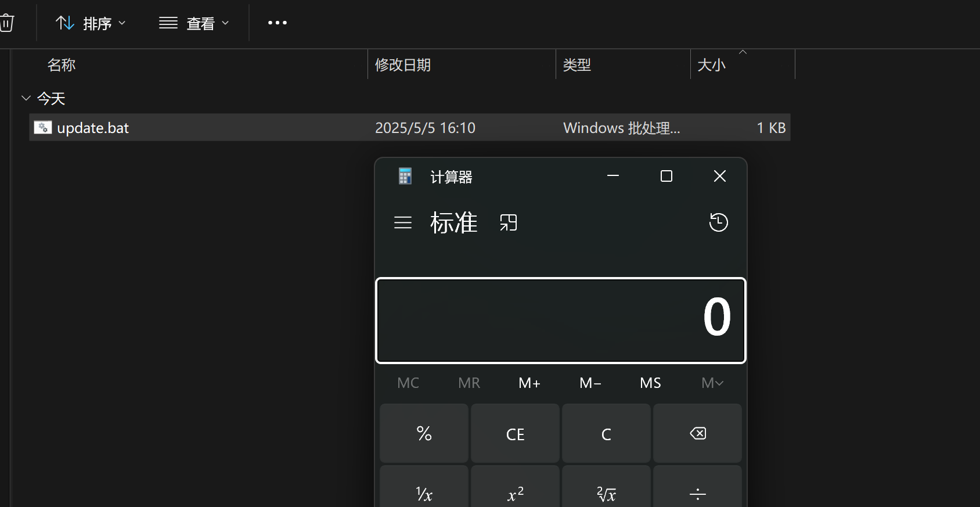Sort by the 类型 column header
This screenshot has height=507, width=980.
pos(577,64)
